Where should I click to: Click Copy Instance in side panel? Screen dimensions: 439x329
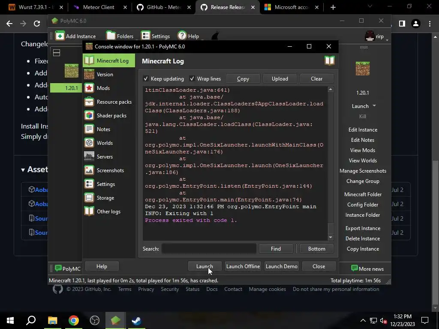(x=363, y=249)
